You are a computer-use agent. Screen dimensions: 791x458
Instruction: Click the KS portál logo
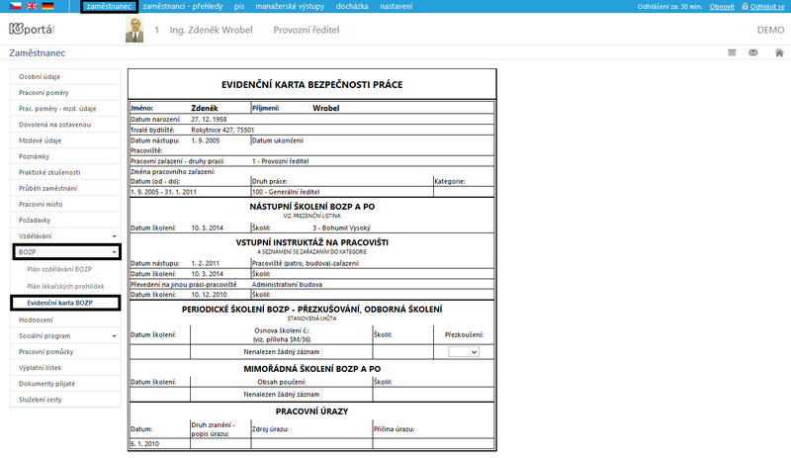pyautogui.click(x=32, y=30)
